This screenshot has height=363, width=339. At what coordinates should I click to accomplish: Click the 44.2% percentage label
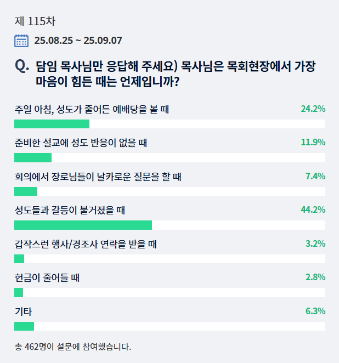pos(313,209)
